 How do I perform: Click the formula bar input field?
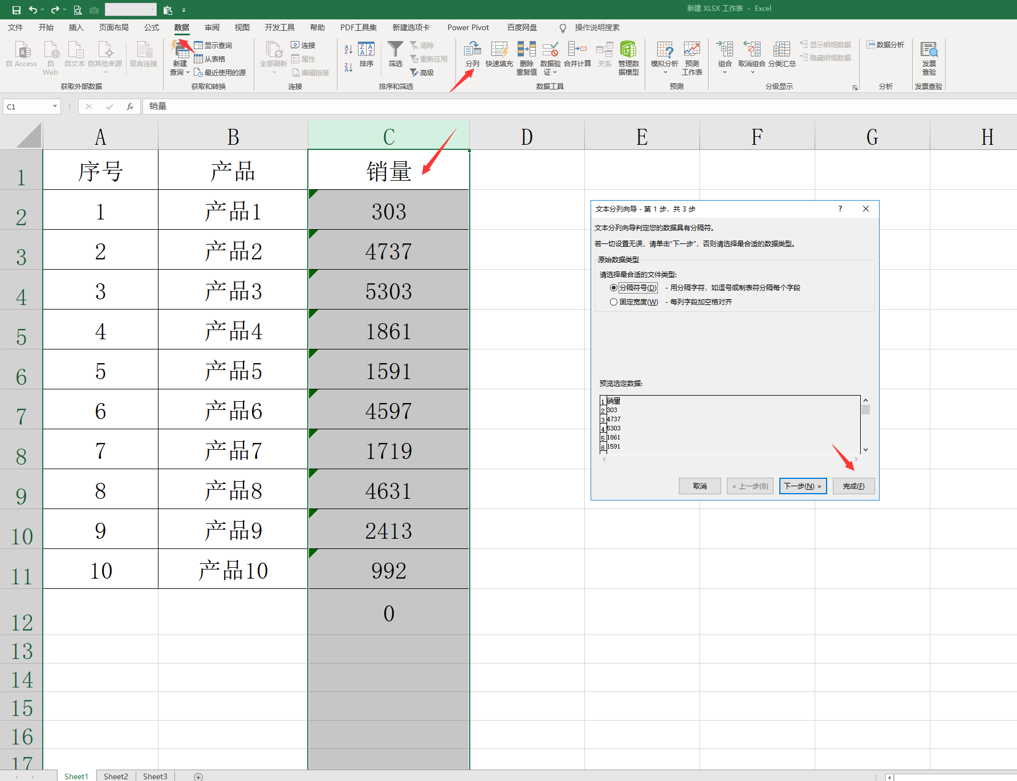pyautogui.click(x=580, y=106)
